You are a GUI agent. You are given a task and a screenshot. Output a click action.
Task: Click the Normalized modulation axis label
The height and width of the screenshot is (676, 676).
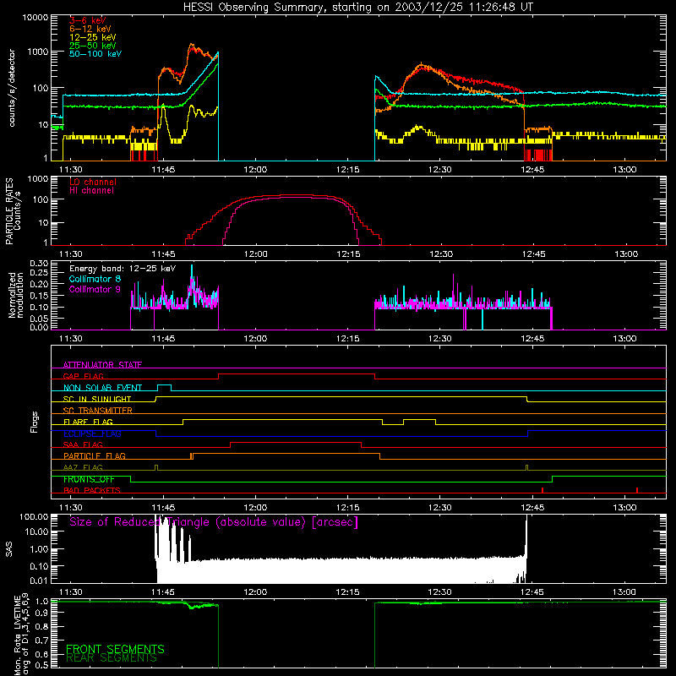(15, 295)
